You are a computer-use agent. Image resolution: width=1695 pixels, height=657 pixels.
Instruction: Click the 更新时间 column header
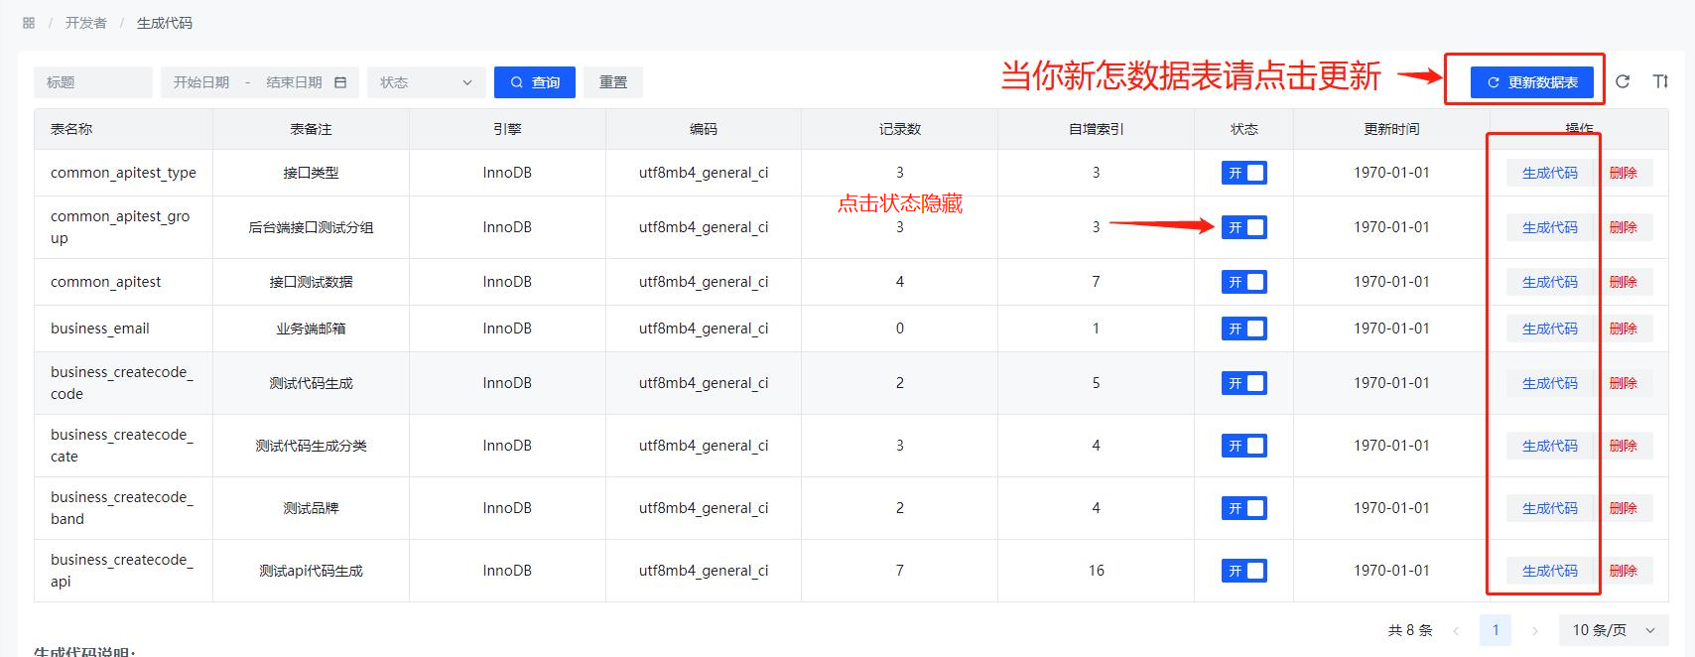click(x=1391, y=129)
